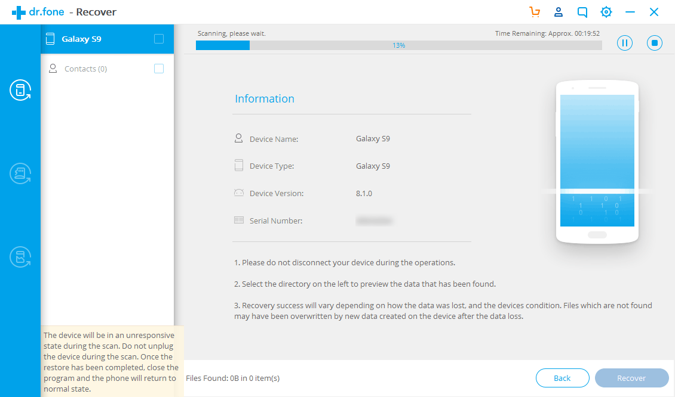Screen dimensions: 675x397
Task: Click the phone scanning illustration
Action: (597, 162)
